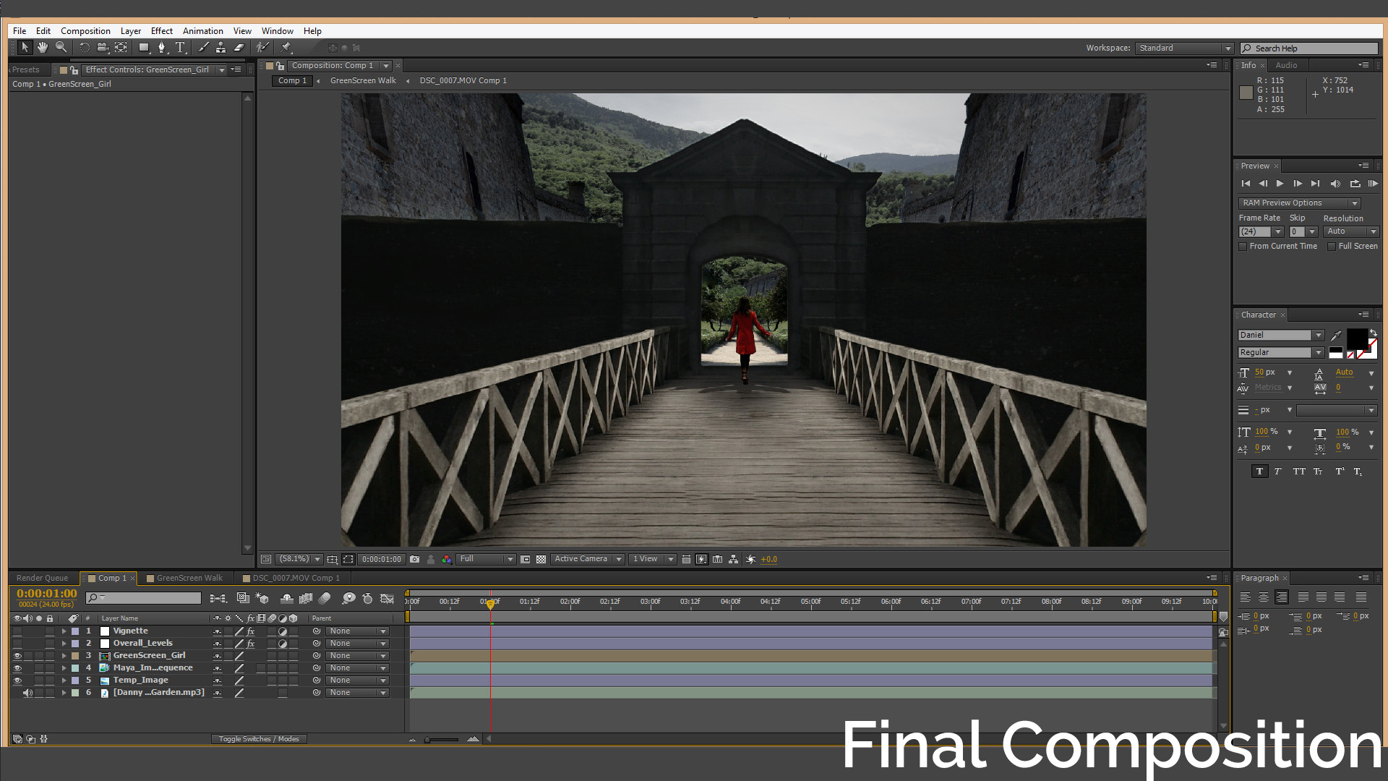Click the Render Queue tab

(42, 577)
